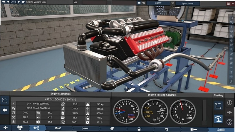Click the left arrow beside Engine Statistics
235x132 pixels.
click(4, 110)
